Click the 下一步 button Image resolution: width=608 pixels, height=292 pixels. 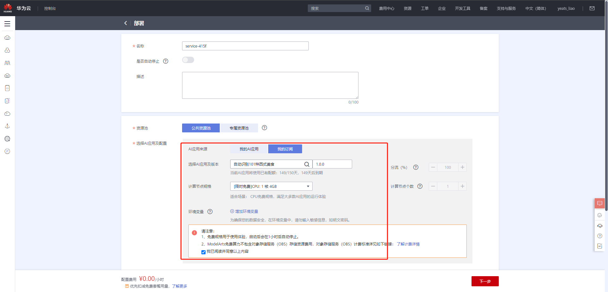point(485,281)
